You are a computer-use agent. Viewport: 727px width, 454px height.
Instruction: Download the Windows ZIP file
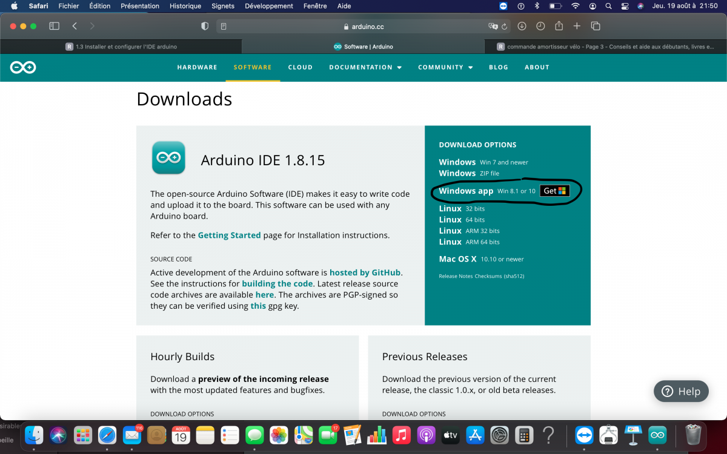[x=469, y=173]
